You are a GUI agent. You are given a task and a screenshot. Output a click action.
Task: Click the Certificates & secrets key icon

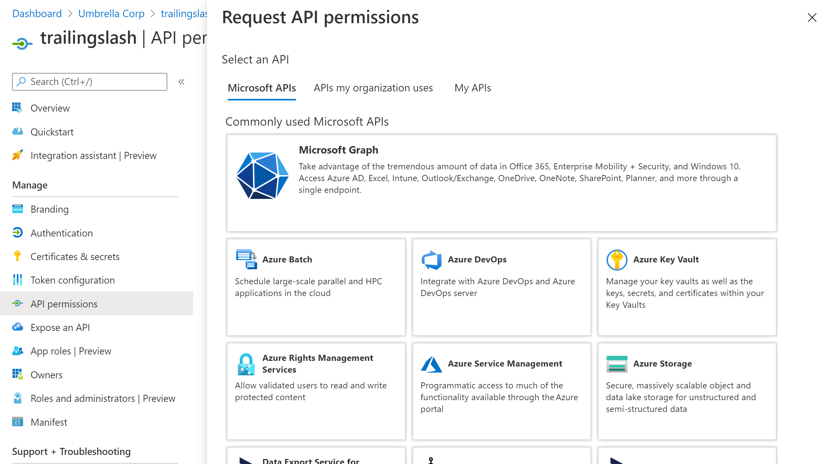click(17, 256)
